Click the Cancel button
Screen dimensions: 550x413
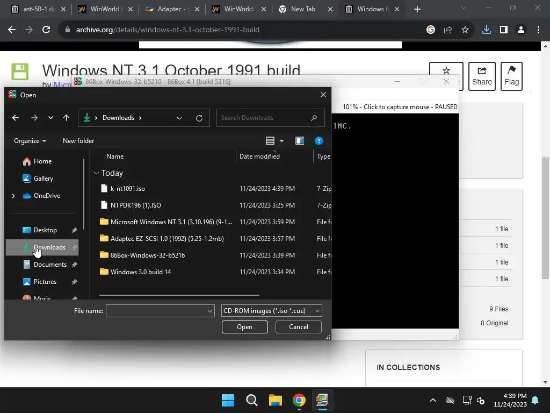coord(299,327)
